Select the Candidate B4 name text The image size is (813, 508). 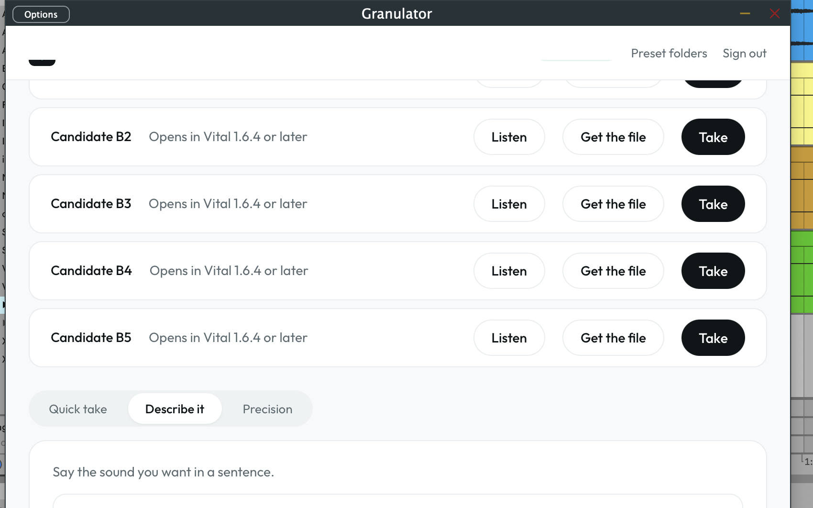click(x=91, y=271)
